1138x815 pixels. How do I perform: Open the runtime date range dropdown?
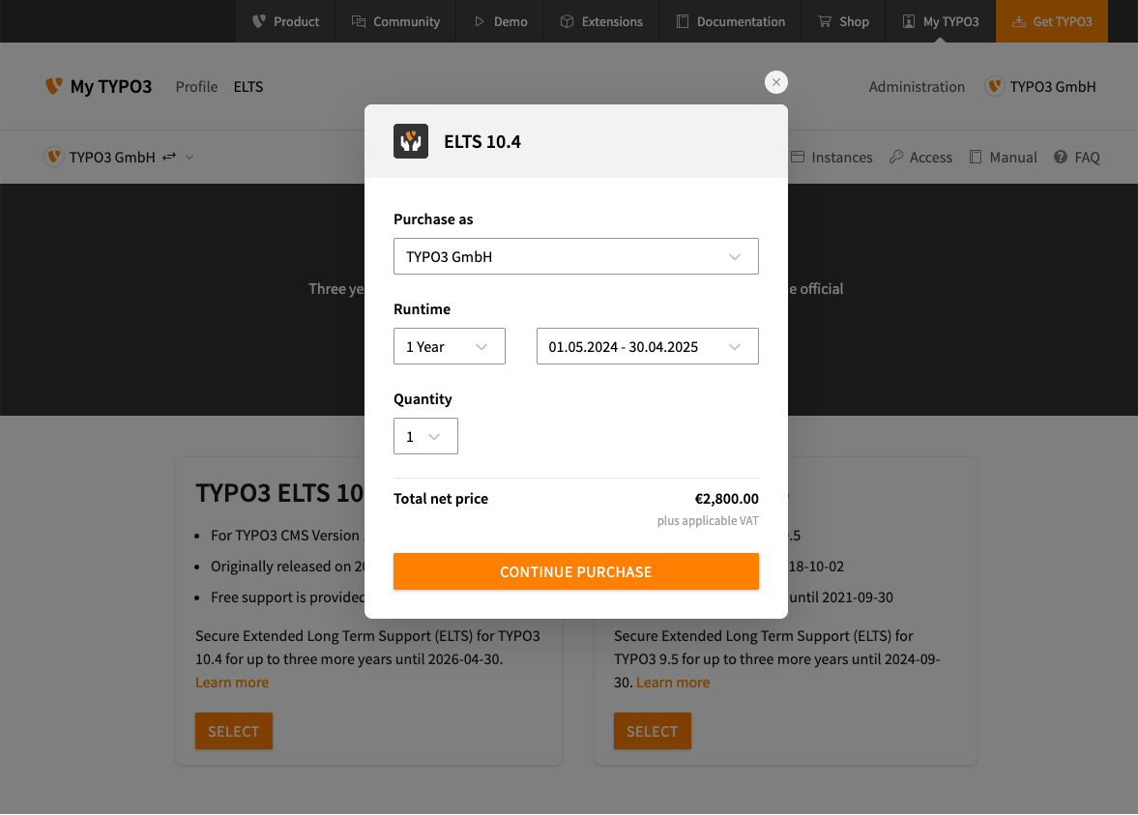(x=648, y=346)
